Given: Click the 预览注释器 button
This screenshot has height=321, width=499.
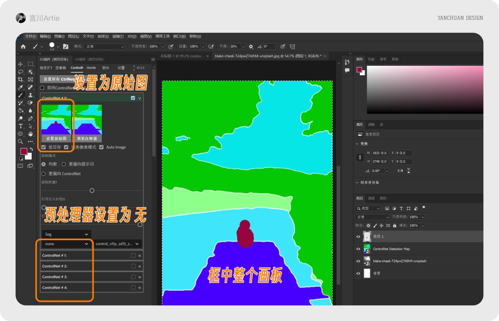Looking at the screenshot, I should coord(87,139).
